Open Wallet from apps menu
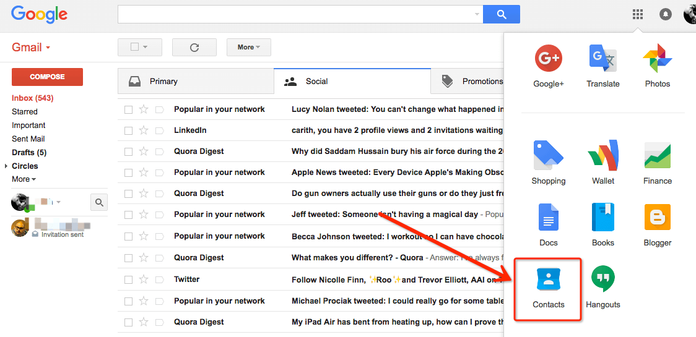Viewport: 696px width, 337px height. [602, 163]
